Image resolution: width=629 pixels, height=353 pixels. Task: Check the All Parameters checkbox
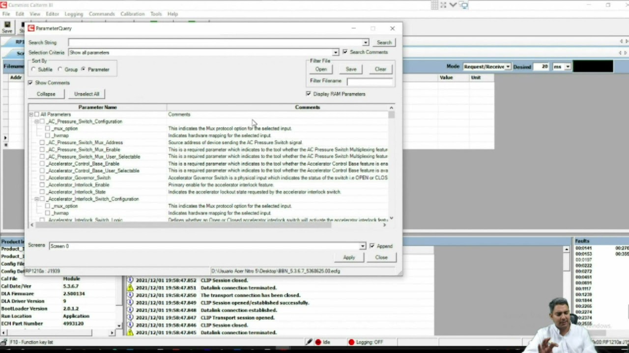37,114
